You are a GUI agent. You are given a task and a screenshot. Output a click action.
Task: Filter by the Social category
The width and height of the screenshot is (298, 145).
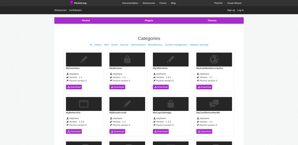(x=115, y=45)
